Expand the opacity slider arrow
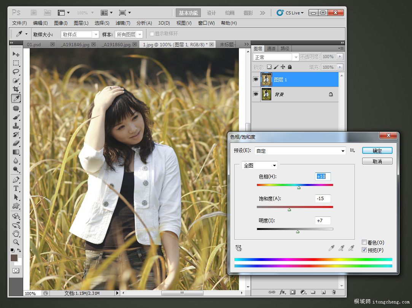The image size is (412, 308). (x=340, y=57)
